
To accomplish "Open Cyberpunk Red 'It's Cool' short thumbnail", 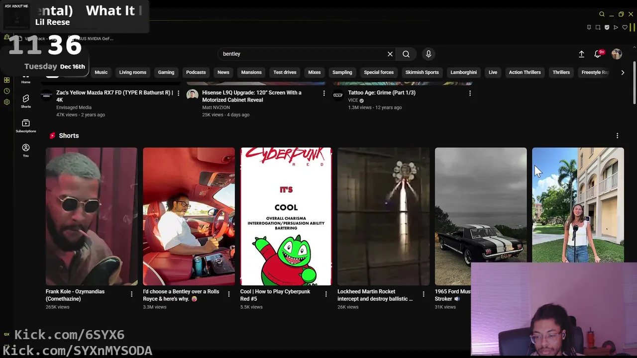I will [x=286, y=216].
